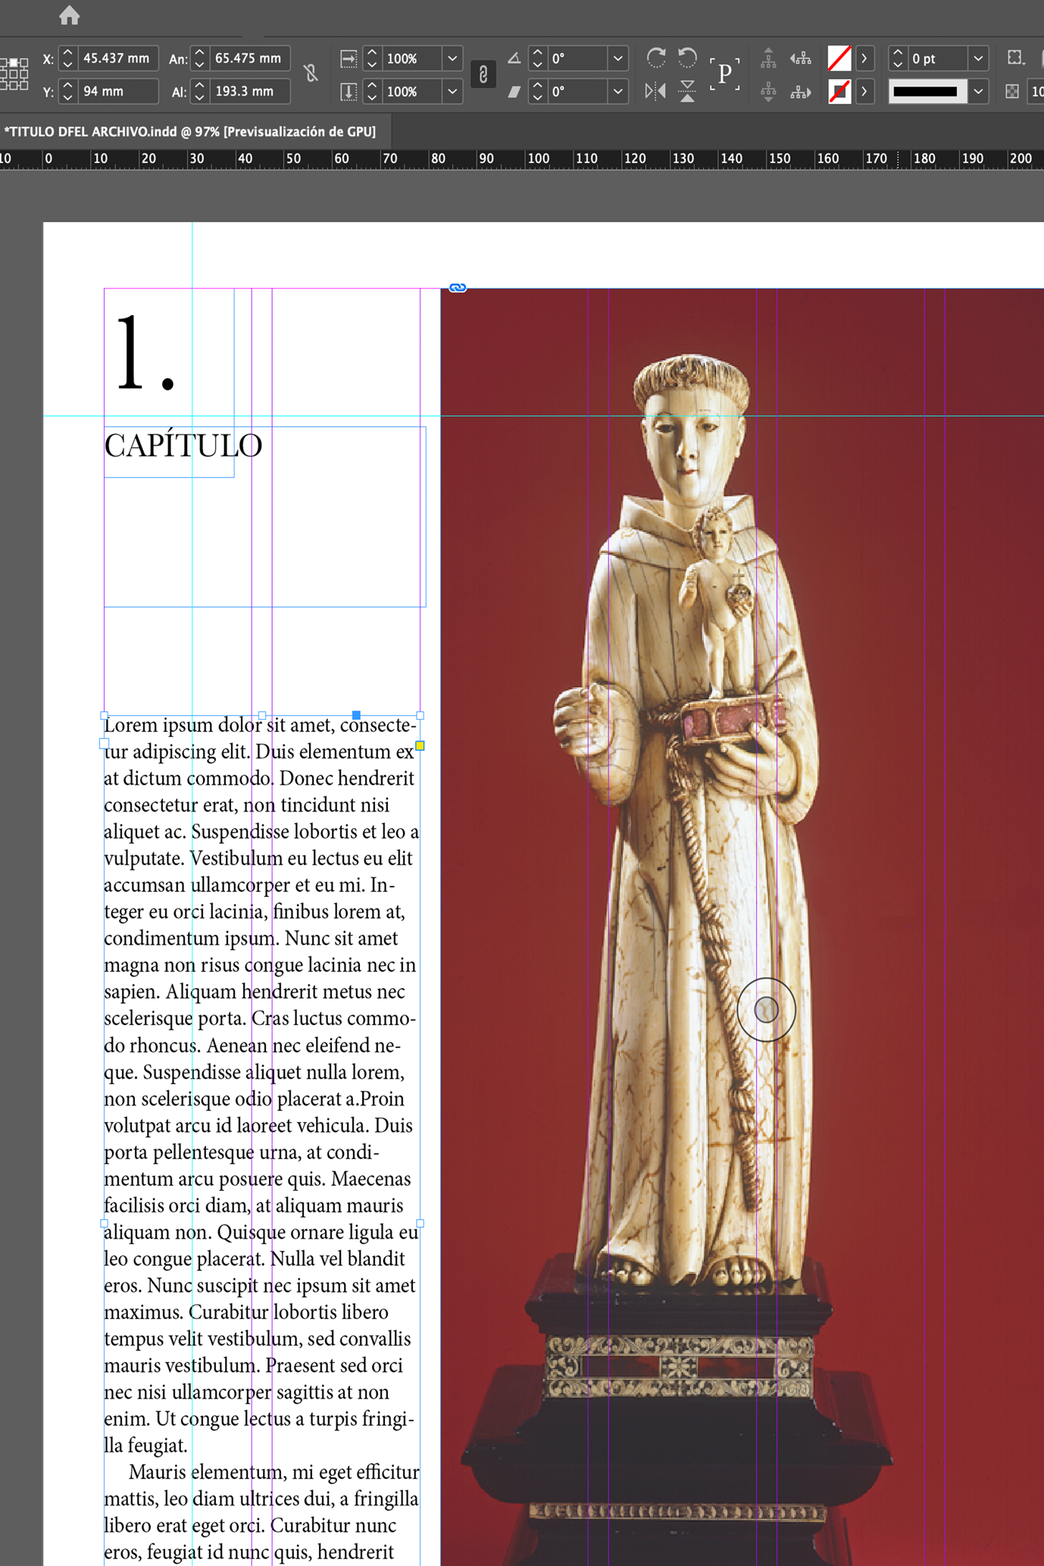Select the large '1.' chapter number
The image size is (1044, 1566).
(145, 353)
